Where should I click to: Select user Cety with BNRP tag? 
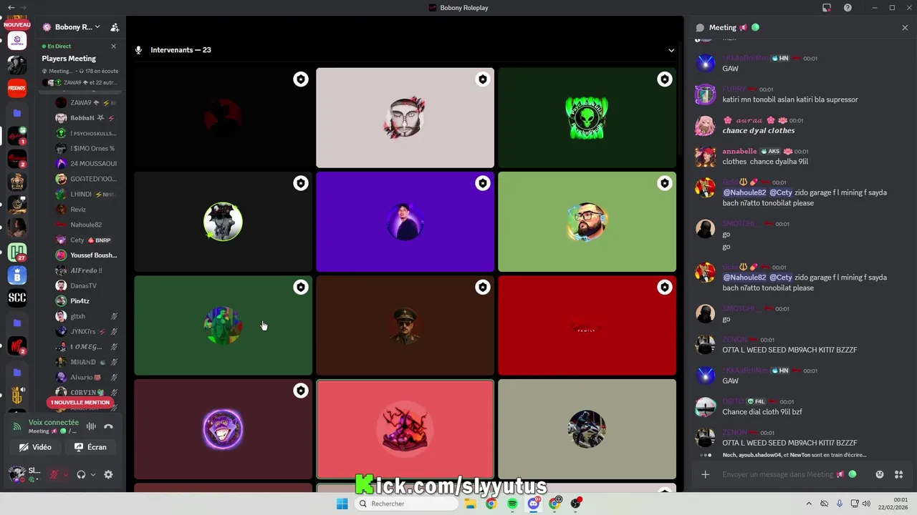[x=86, y=240]
